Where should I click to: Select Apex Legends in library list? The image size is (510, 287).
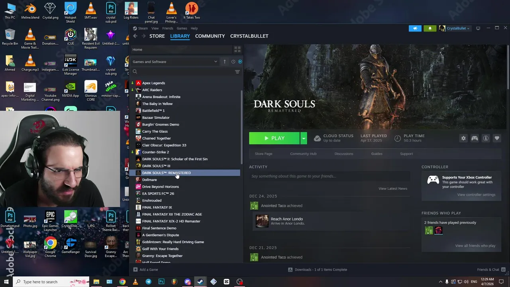tap(153, 83)
